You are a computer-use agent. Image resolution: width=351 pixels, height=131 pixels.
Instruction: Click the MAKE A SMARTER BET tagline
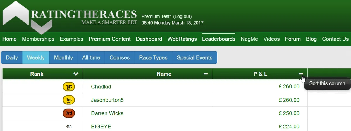109,23
